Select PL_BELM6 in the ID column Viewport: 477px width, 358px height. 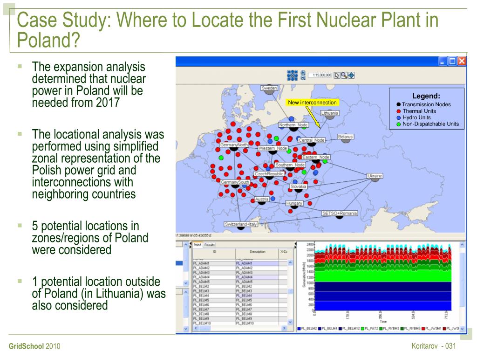[214, 305]
